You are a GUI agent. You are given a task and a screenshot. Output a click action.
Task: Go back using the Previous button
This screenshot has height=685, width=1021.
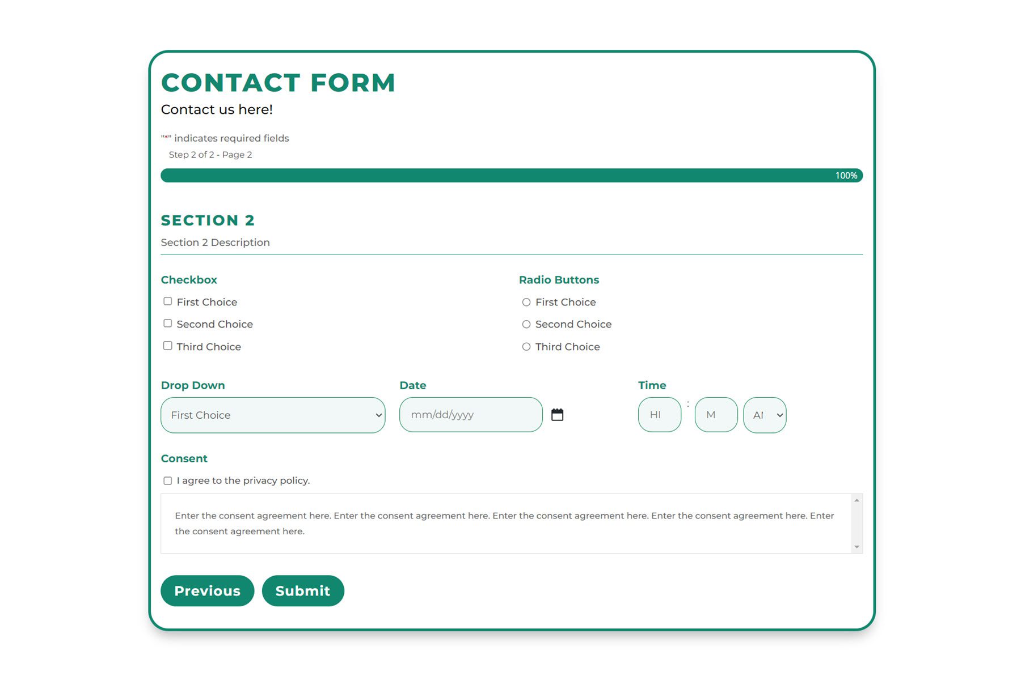coord(207,591)
